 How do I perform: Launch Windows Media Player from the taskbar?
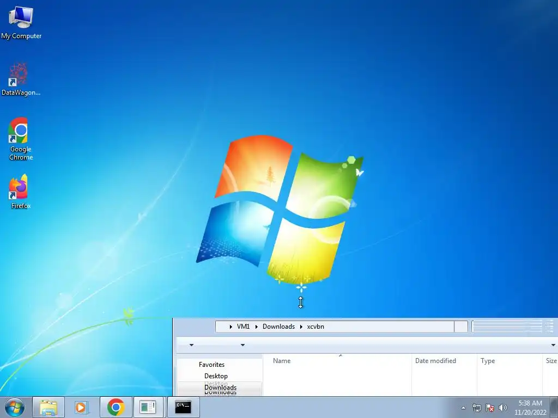click(82, 407)
